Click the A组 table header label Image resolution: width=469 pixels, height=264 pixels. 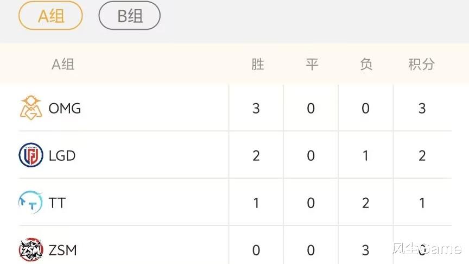62,64
